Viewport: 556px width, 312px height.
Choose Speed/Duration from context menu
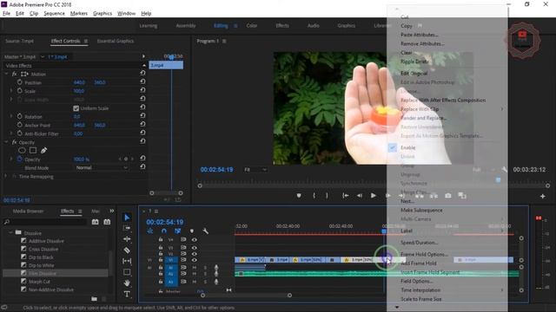coord(419,243)
